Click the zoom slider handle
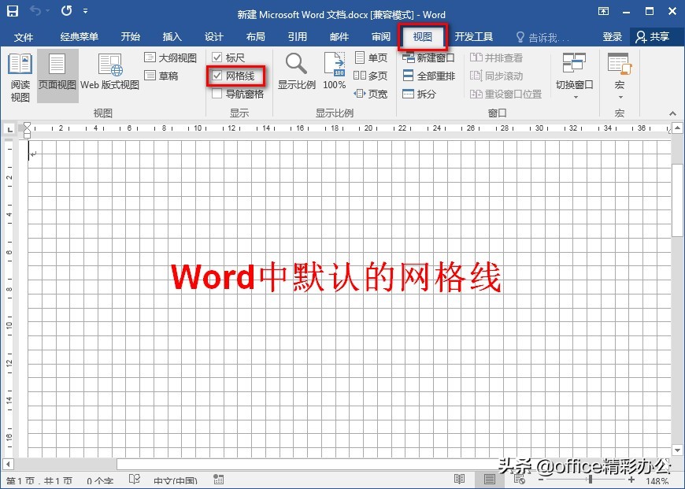 [591, 480]
